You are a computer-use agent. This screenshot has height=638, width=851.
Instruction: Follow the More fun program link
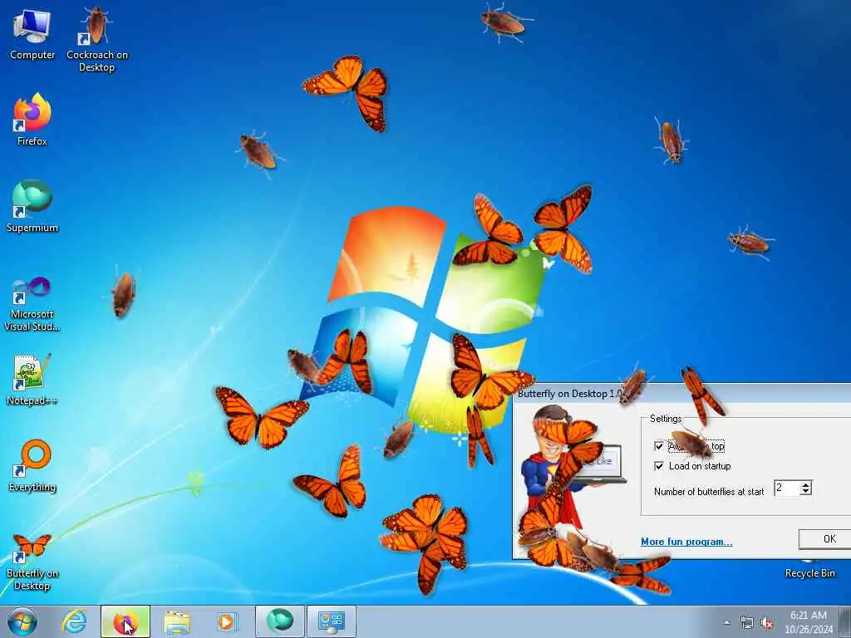686,542
